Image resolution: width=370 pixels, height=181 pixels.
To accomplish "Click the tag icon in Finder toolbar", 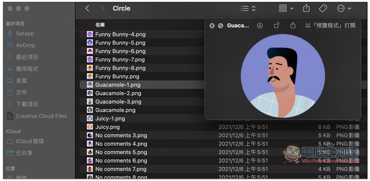I will [x=323, y=8].
